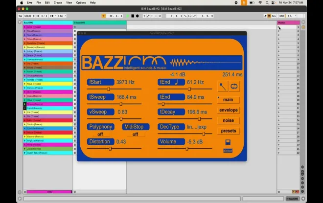
Task: Open the noise page in BazzISM
Action: [228, 120]
